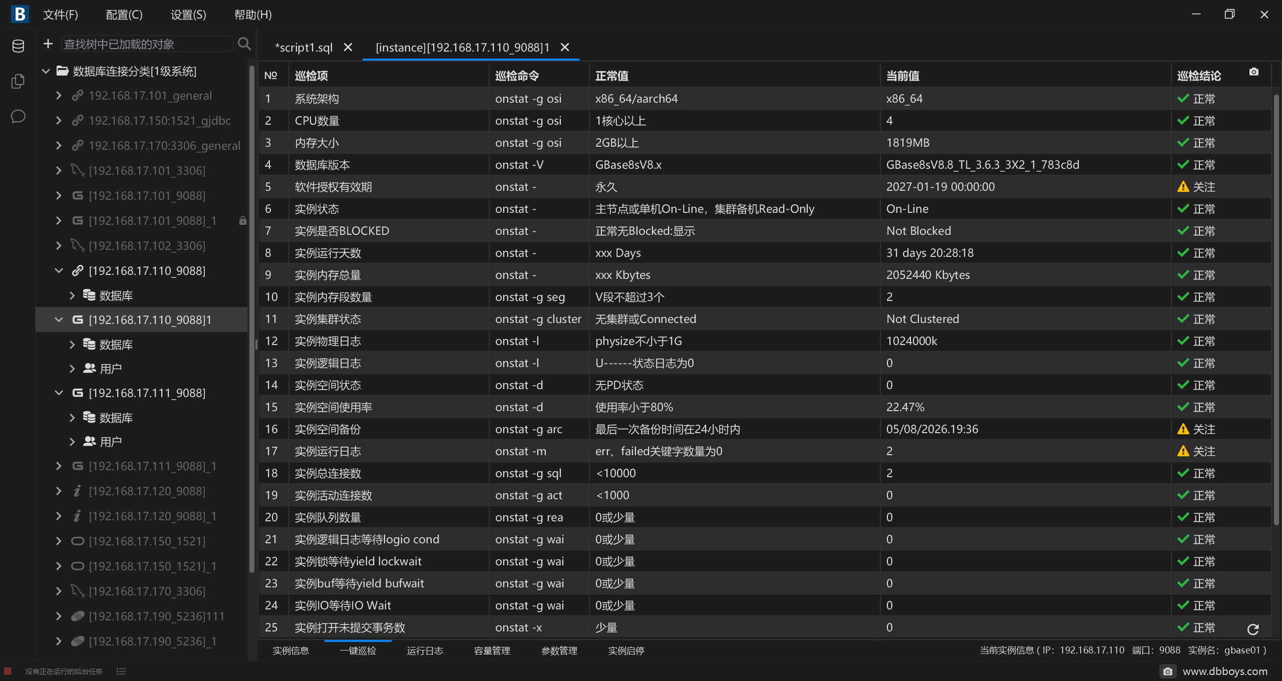Open the 帮助(H) menu

click(253, 15)
